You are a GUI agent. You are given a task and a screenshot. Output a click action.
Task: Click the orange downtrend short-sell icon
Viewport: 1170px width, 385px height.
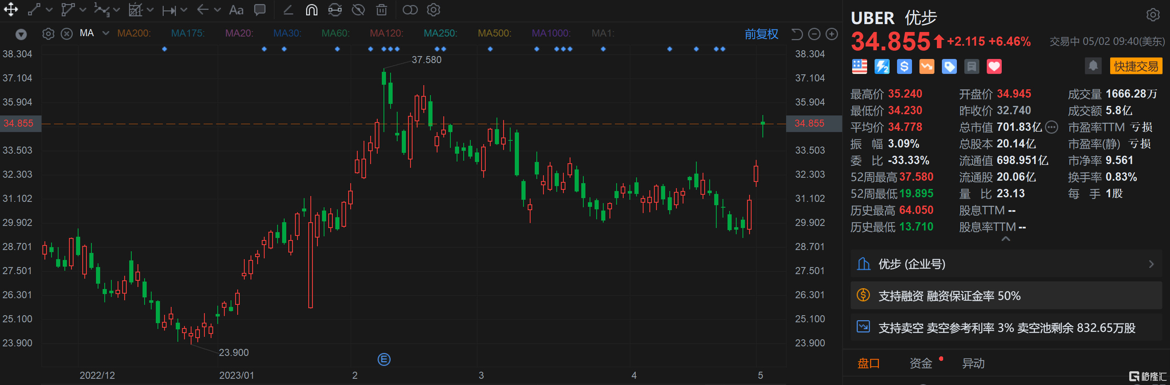(927, 66)
